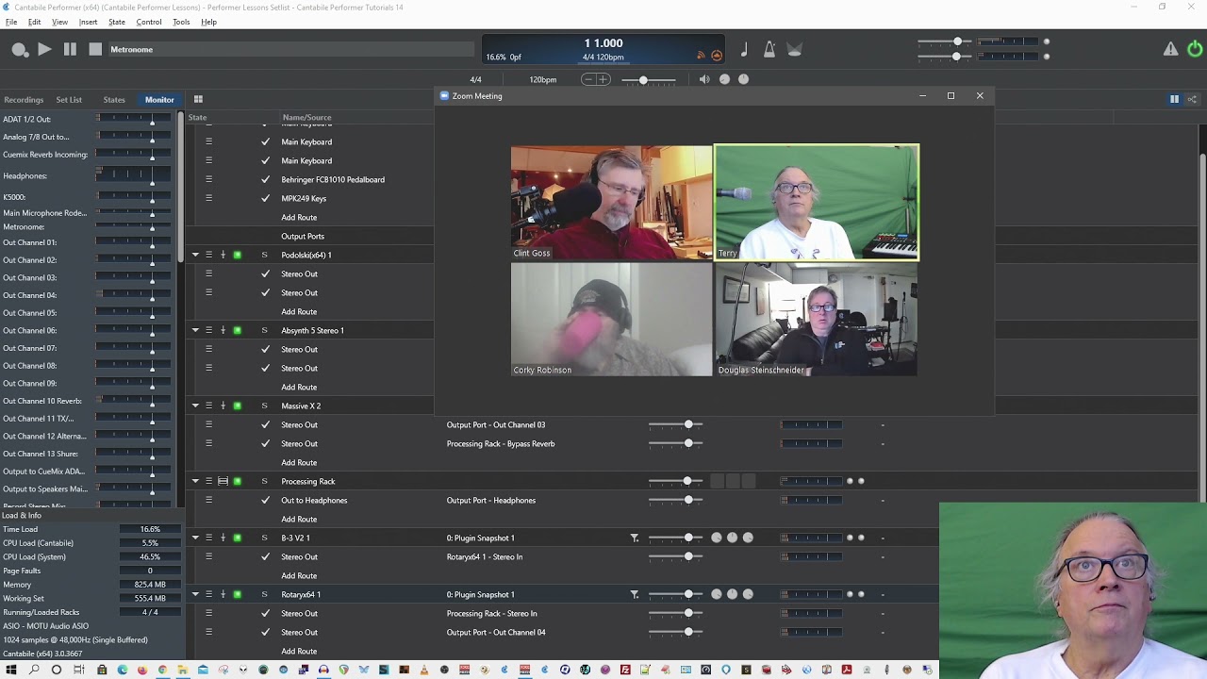Image resolution: width=1207 pixels, height=679 pixels.
Task: Open the Control menu
Action: (149, 22)
